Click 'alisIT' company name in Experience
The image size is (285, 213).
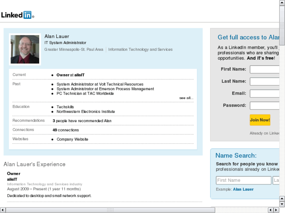pyautogui.click(x=12, y=179)
